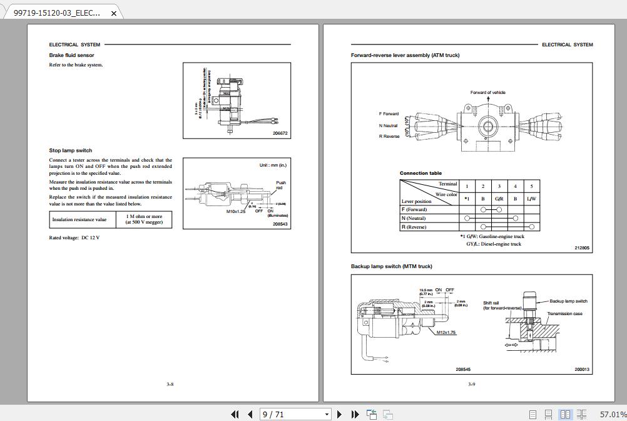
Task: Select the brake fluid sensor diagram 206672
Action: 236,100
